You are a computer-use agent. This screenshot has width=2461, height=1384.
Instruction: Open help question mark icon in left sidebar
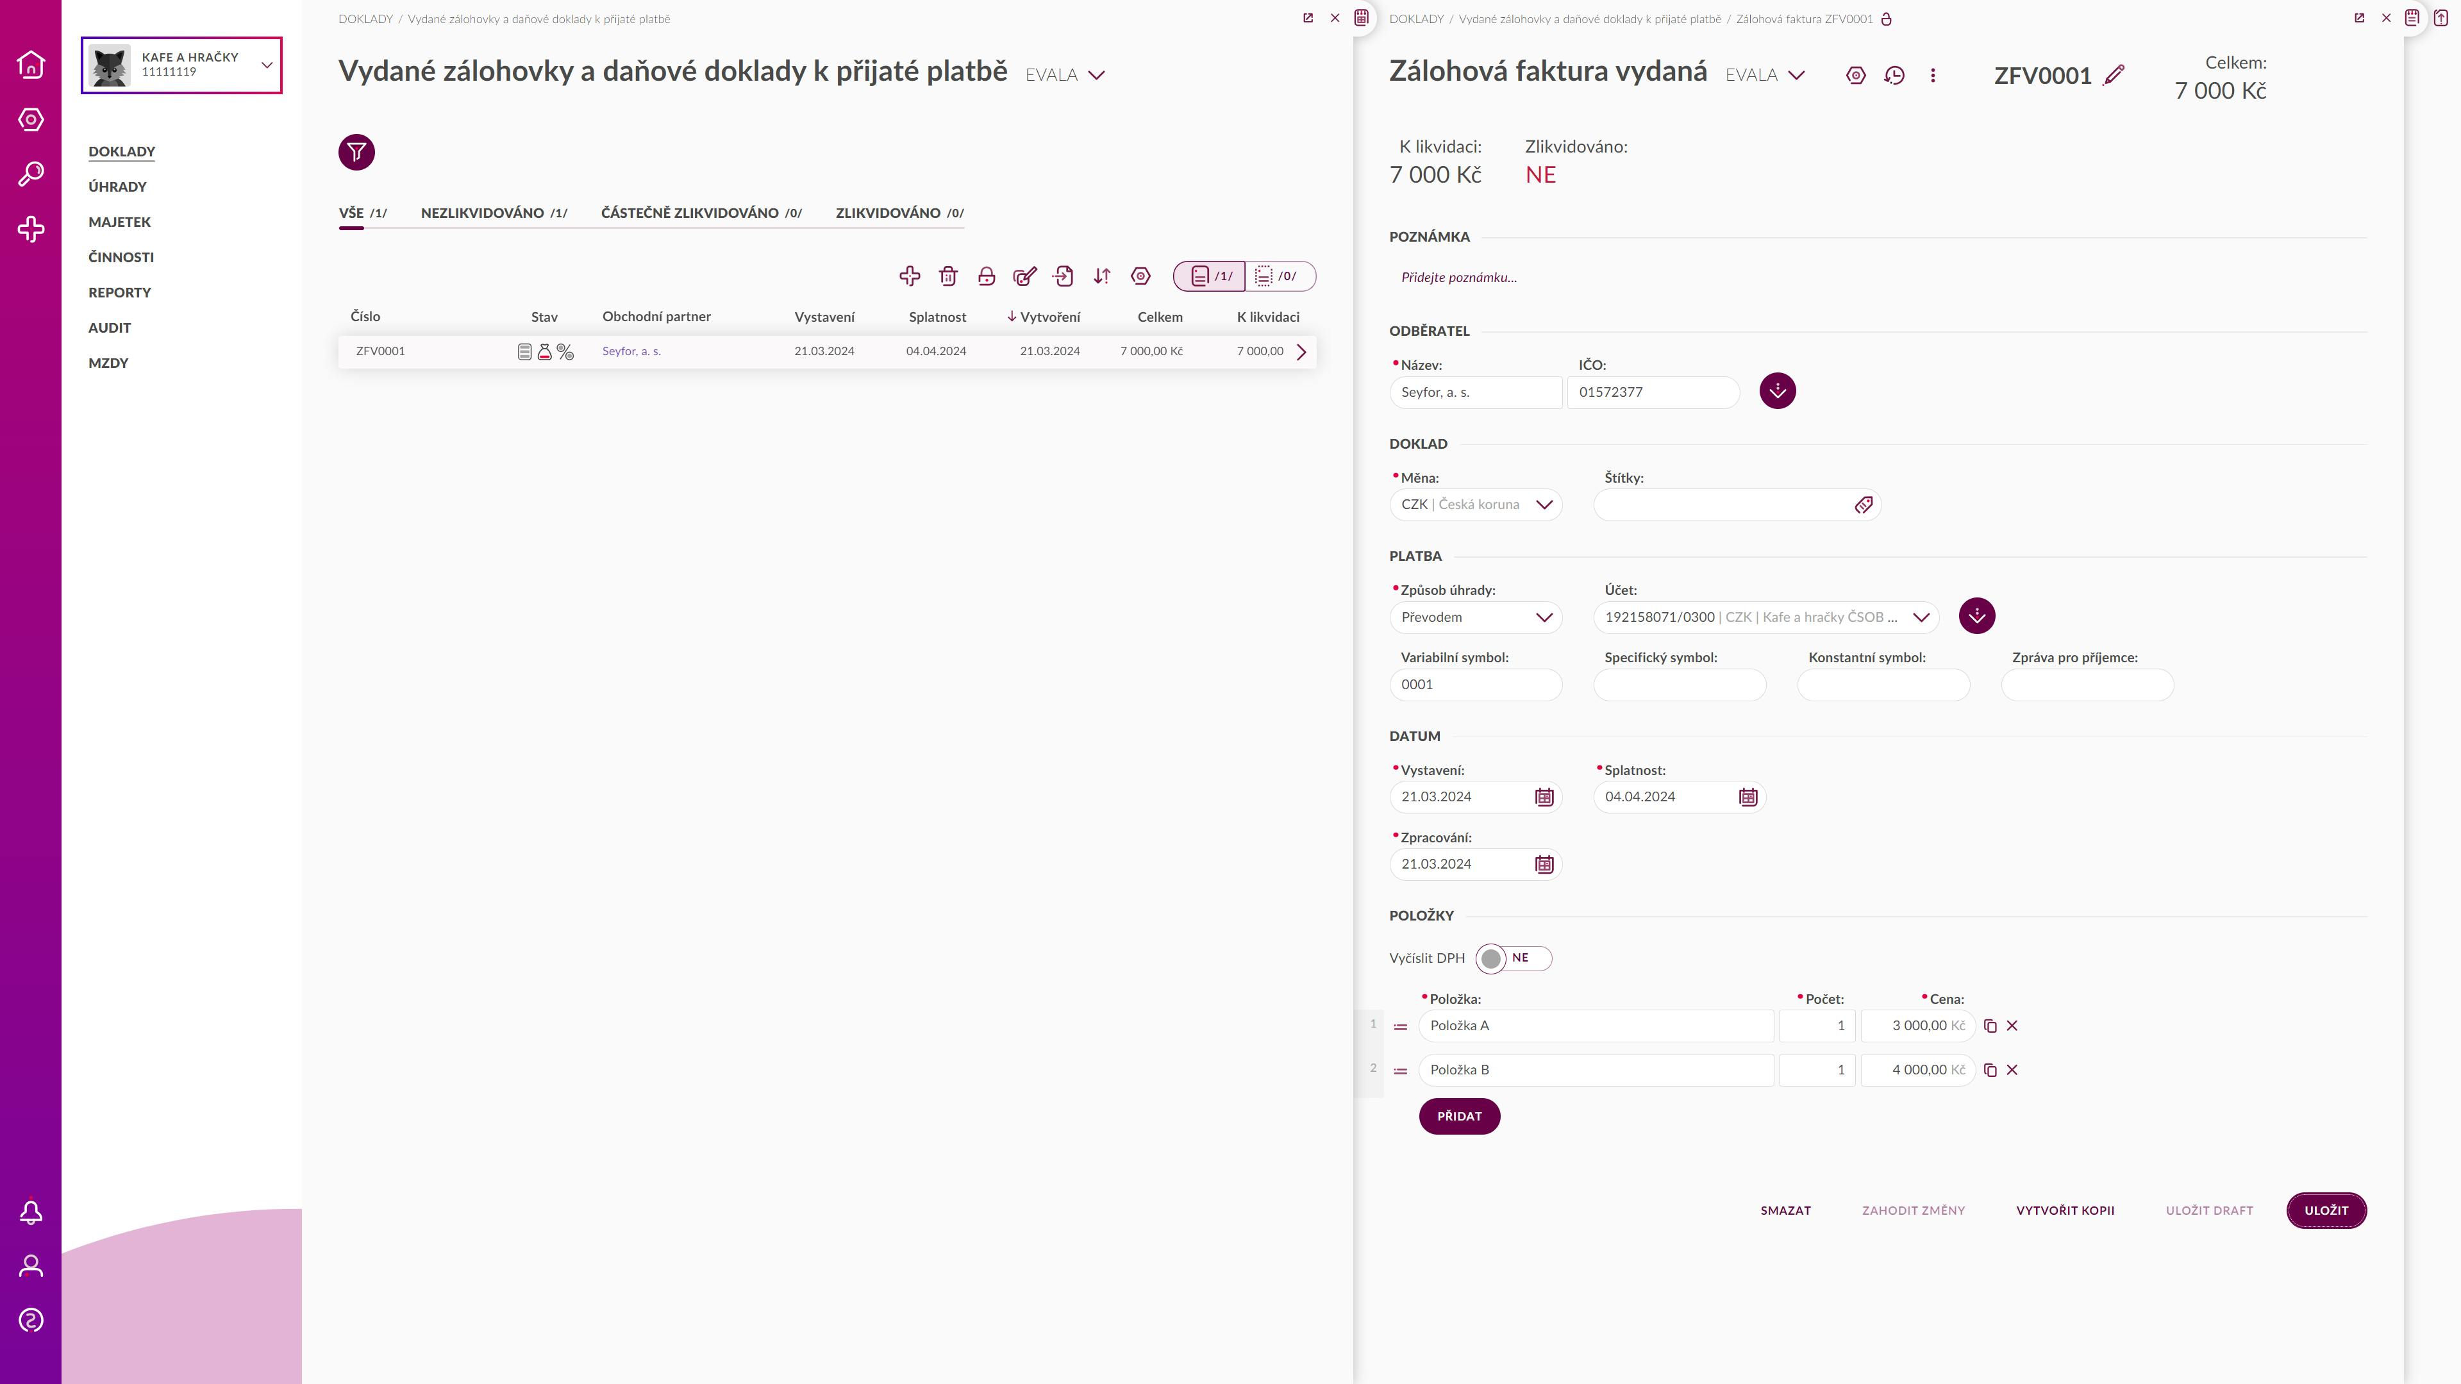click(31, 1320)
